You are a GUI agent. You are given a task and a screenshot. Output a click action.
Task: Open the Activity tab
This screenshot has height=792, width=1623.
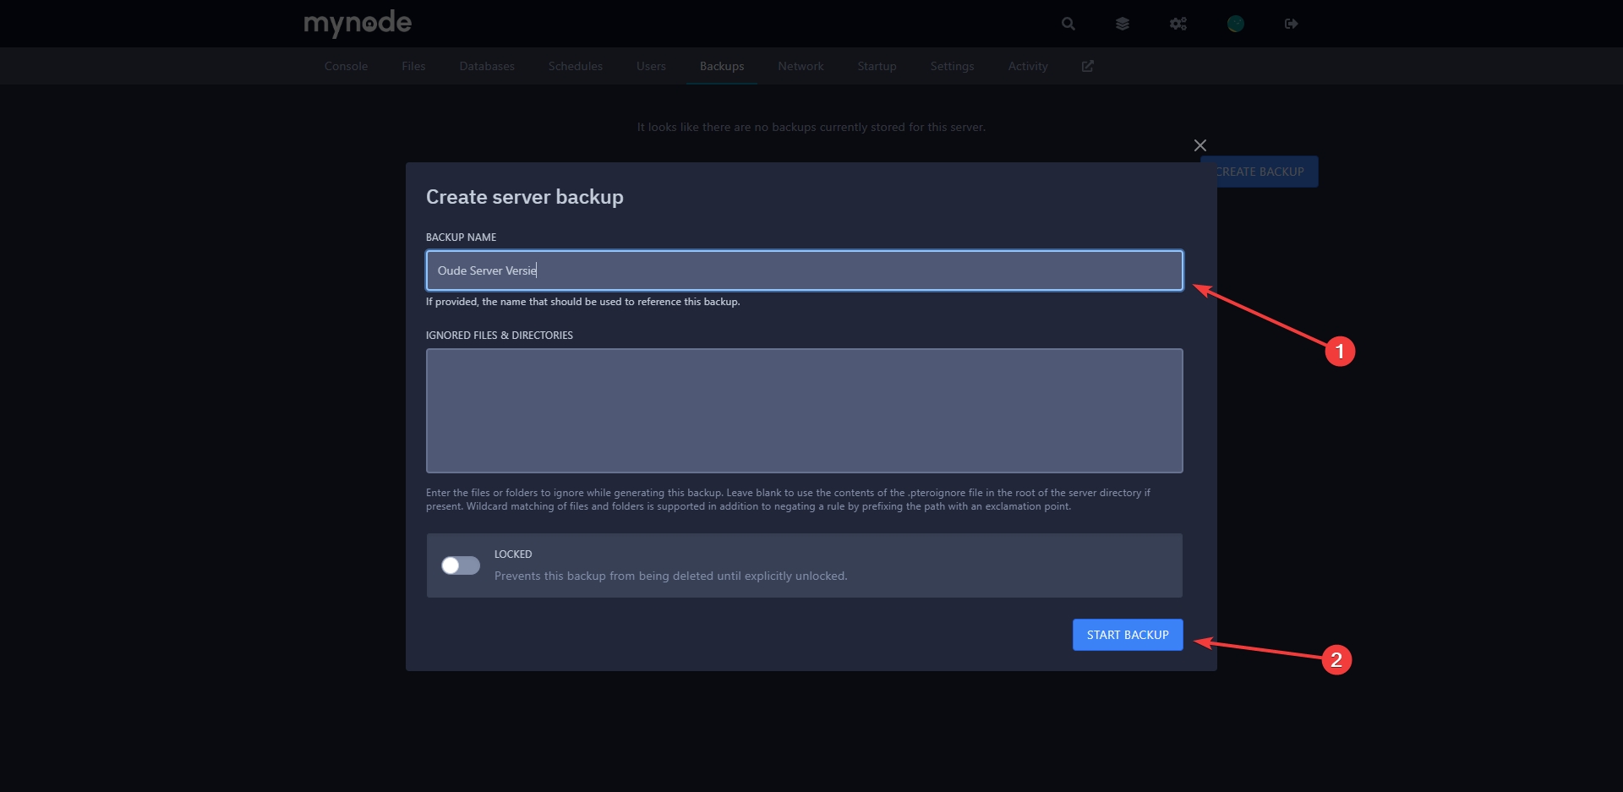pos(1028,66)
